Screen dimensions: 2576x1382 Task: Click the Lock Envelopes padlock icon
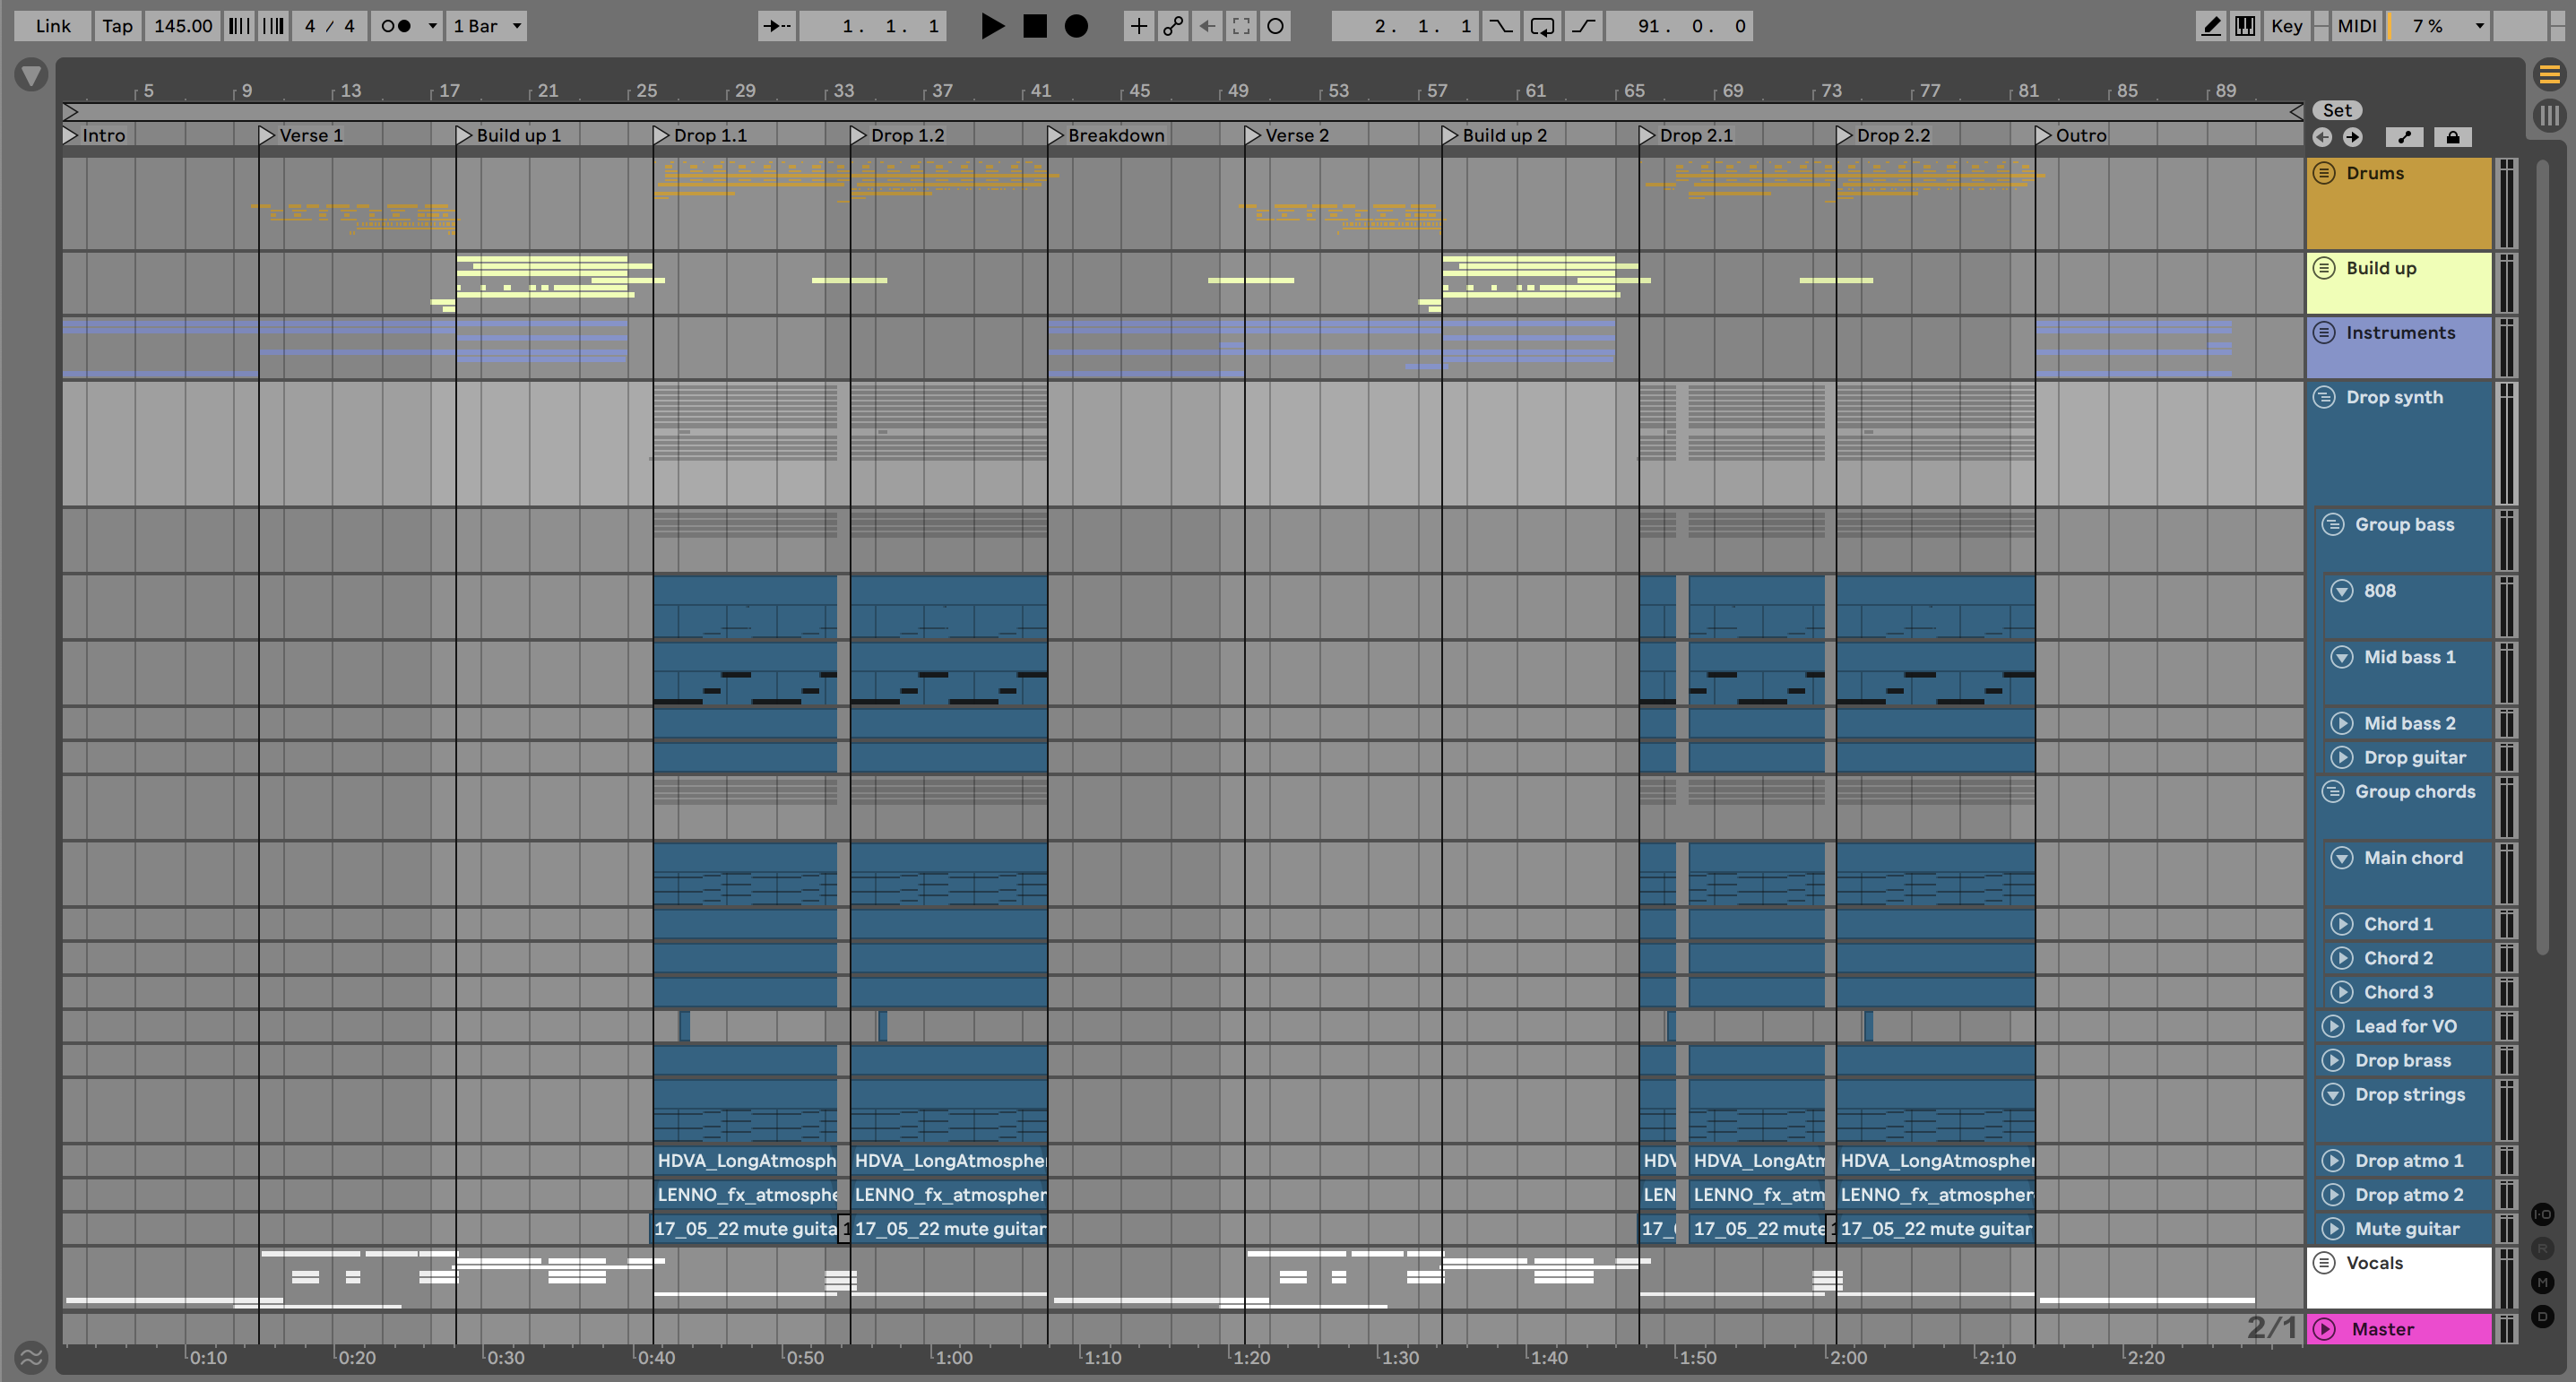2452,137
